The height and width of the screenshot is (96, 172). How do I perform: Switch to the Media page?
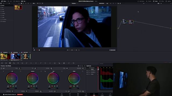[62, 94]
